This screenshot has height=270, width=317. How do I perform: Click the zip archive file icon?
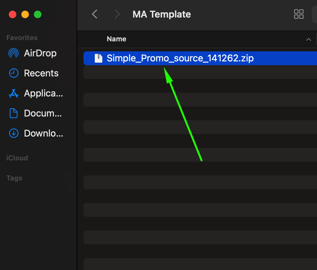coord(99,58)
